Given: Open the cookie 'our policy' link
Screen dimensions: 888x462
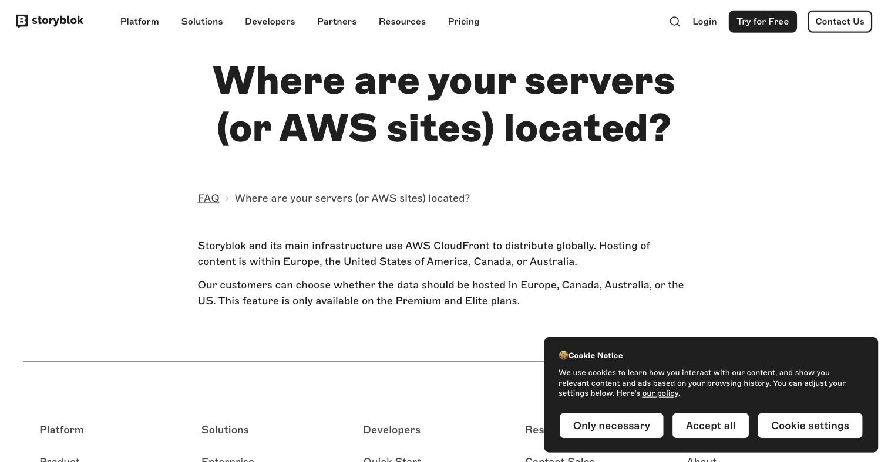Looking at the screenshot, I should click(x=660, y=393).
